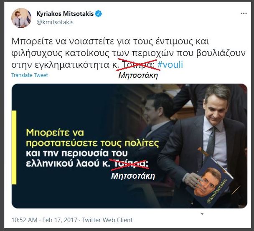Click the yellow headline text on image

pos(92,138)
